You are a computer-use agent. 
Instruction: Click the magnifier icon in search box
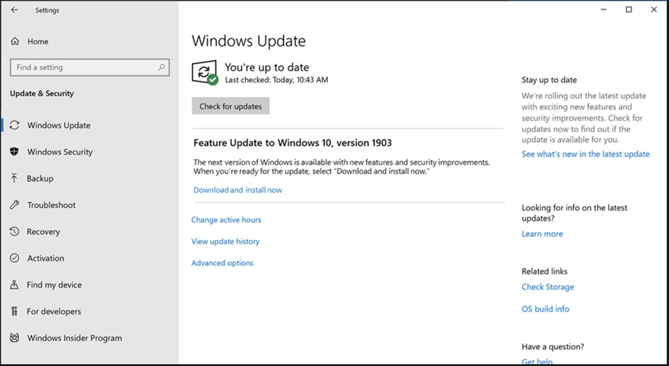[x=161, y=68]
